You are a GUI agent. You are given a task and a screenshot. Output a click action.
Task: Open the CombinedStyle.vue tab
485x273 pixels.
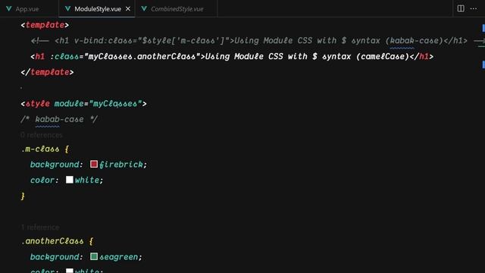177,9
